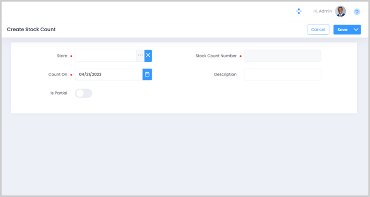Click the Is Partial label
This screenshot has height=197, width=370.
(x=59, y=93)
